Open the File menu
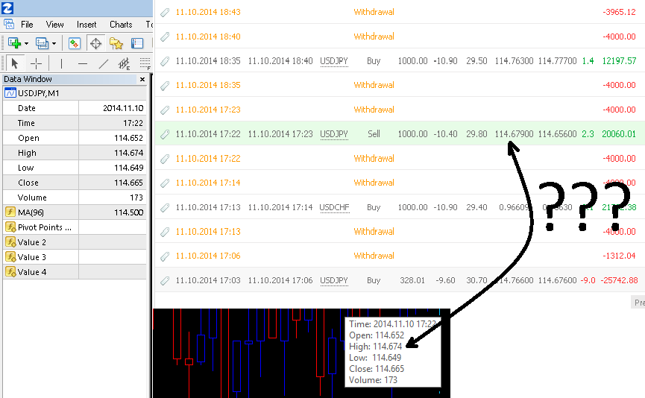 coord(27,25)
